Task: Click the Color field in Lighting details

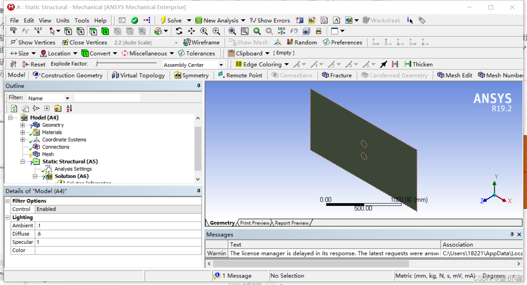Action: (x=118, y=250)
